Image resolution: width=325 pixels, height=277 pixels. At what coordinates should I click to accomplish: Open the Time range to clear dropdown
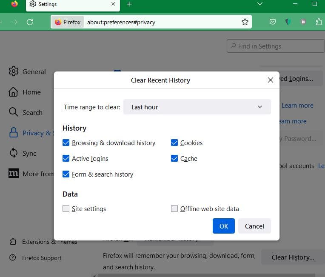[x=197, y=107]
